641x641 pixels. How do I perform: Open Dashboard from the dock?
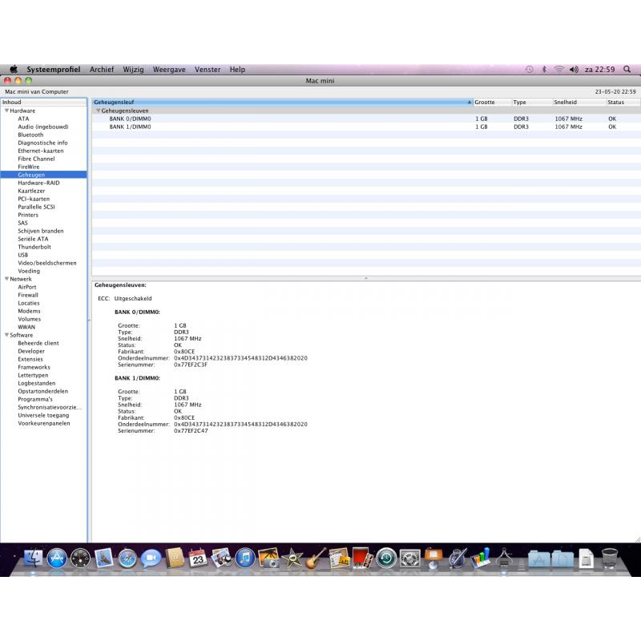(x=81, y=558)
